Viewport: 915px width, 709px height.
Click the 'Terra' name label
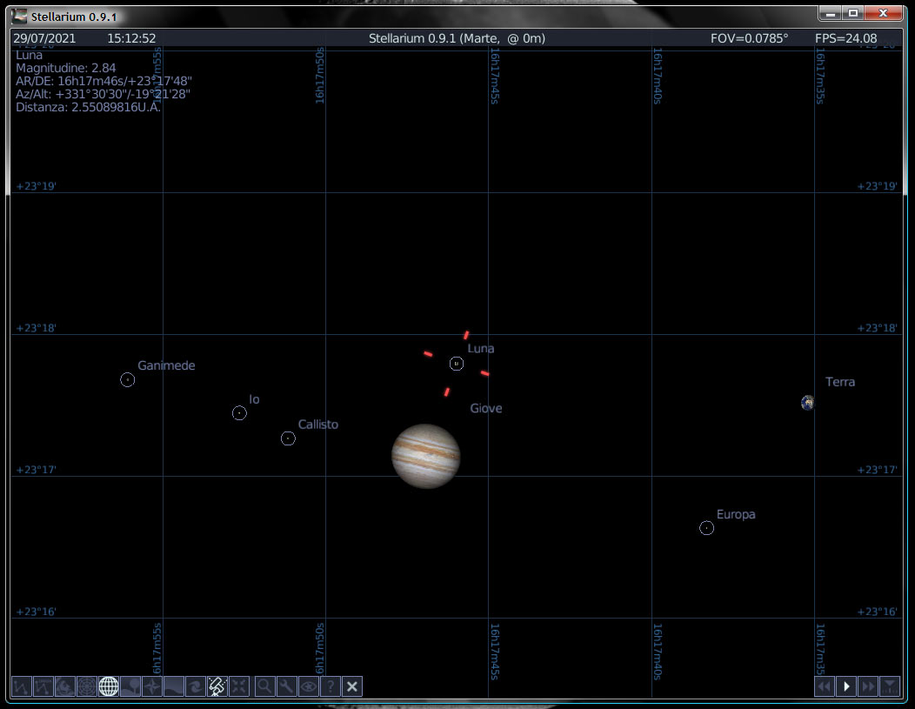(840, 382)
